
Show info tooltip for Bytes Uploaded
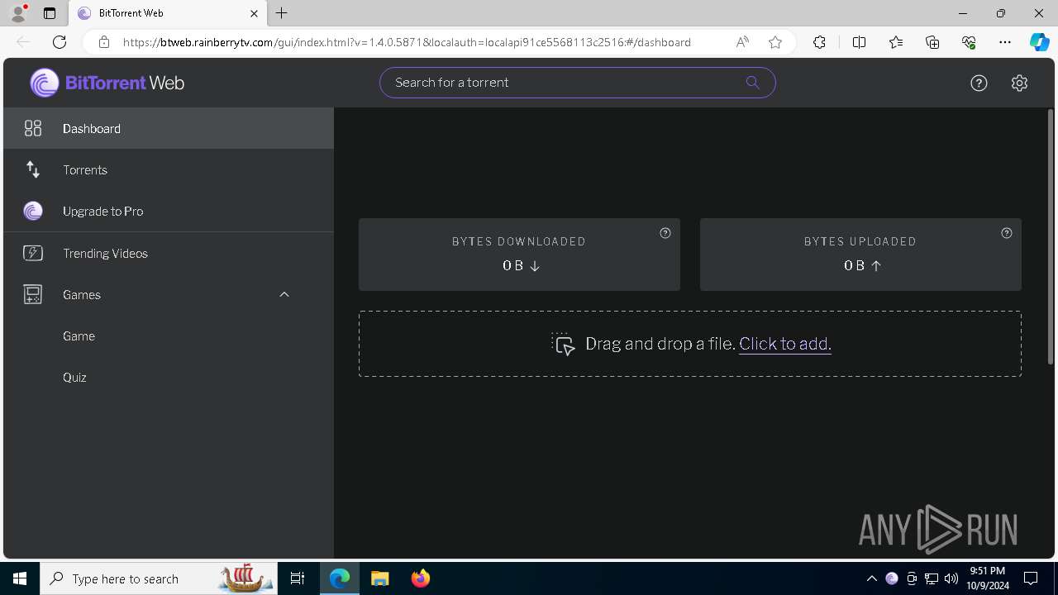pos(1007,233)
